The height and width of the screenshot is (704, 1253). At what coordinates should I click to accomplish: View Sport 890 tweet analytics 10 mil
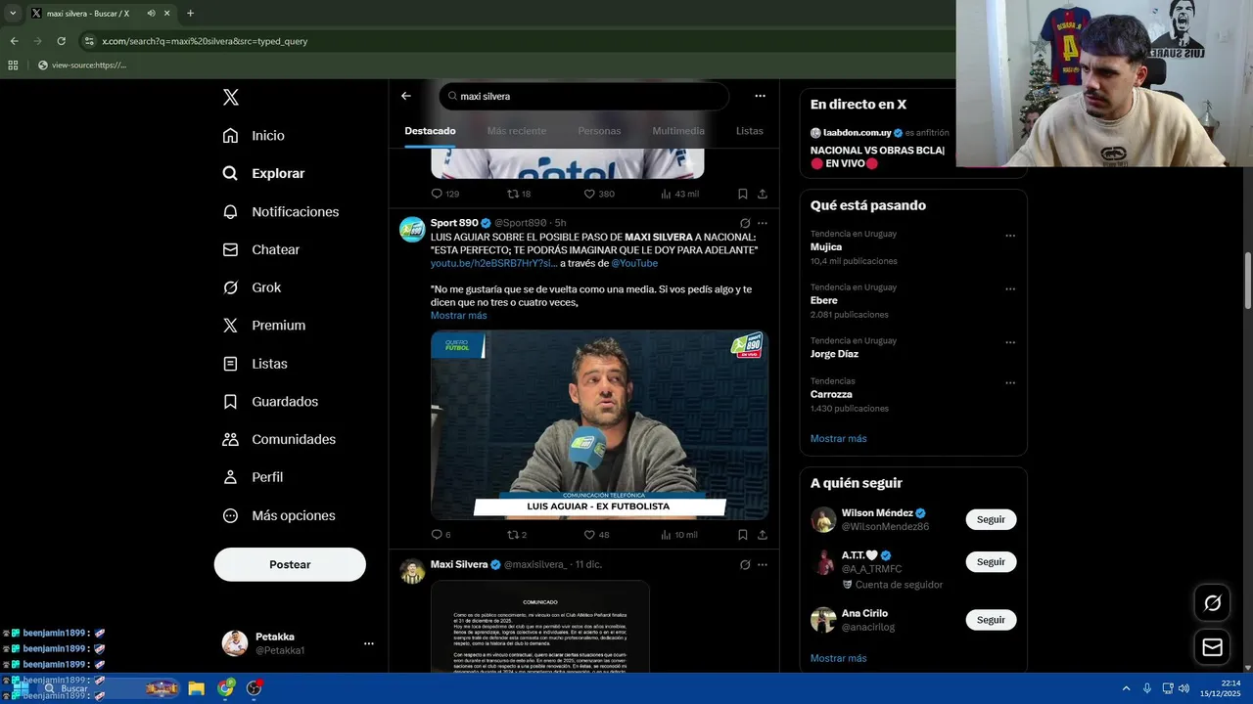tap(679, 535)
